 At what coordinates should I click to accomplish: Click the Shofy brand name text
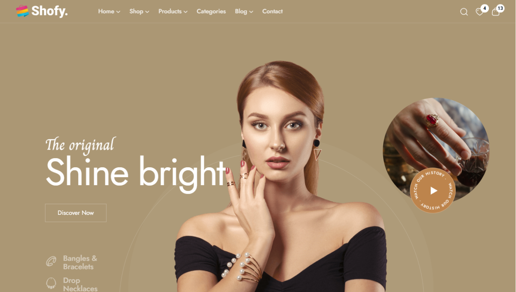49,11
